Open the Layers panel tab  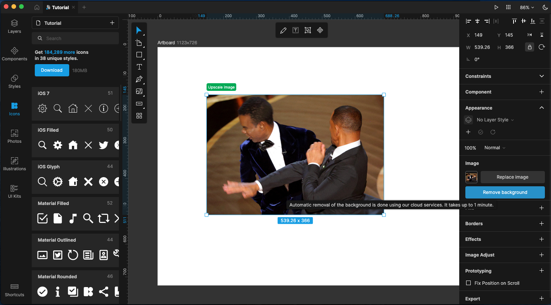click(15, 26)
